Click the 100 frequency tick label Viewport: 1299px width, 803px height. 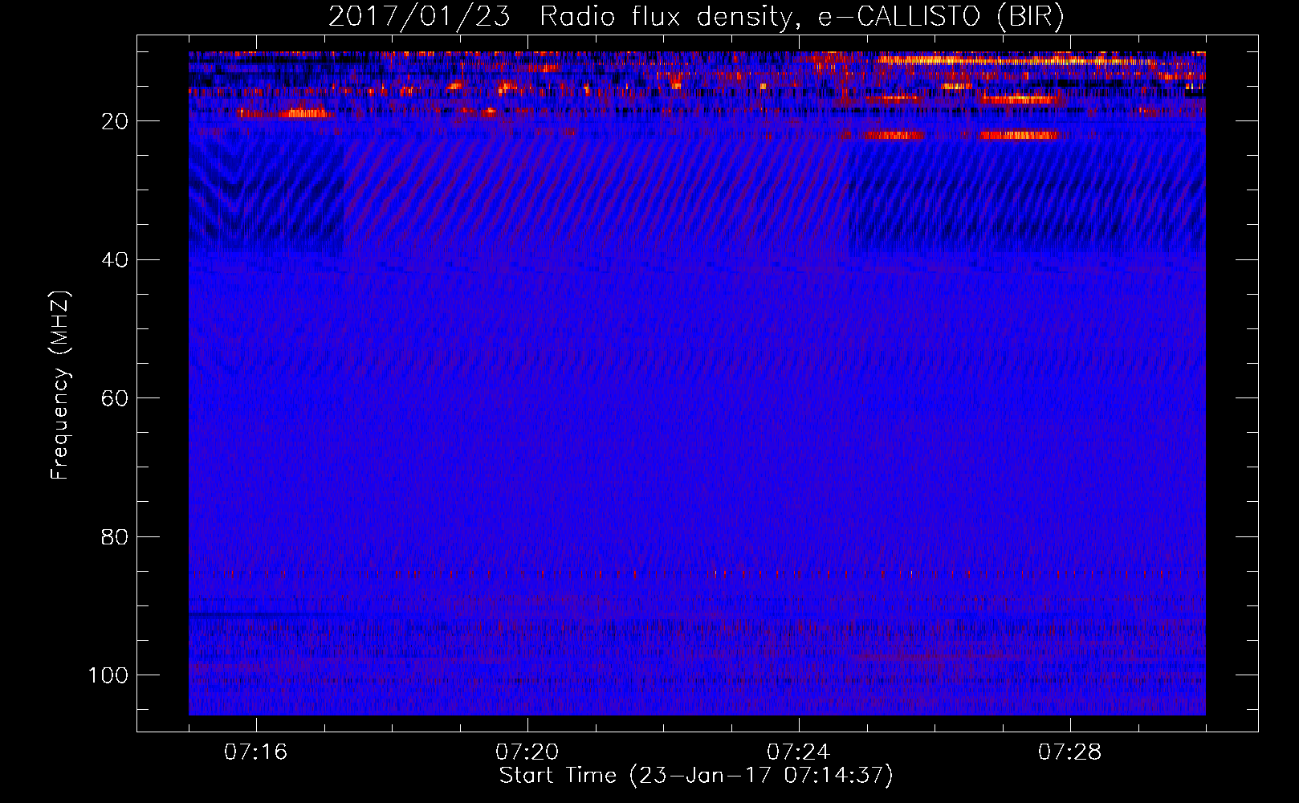coord(108,675)
